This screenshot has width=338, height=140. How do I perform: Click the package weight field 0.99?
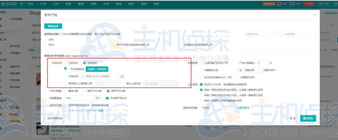pyautogui.click(x=79, y=98)
